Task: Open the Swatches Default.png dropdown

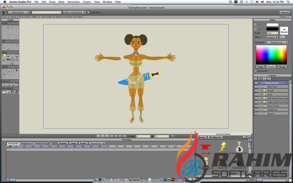Action: click(277, 42)
